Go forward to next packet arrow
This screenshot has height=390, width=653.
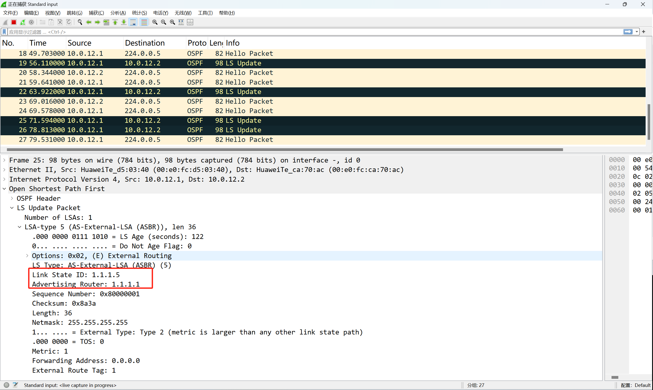click(97, 22)
